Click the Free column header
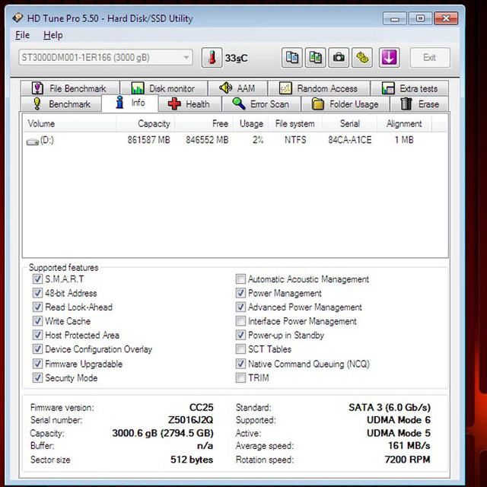This screenshot has width=487, height=487. pyautogui.click(x=204, y=123)
